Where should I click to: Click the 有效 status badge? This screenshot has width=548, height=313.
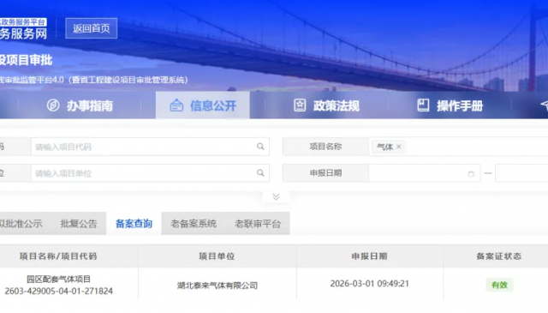(499, 285)
